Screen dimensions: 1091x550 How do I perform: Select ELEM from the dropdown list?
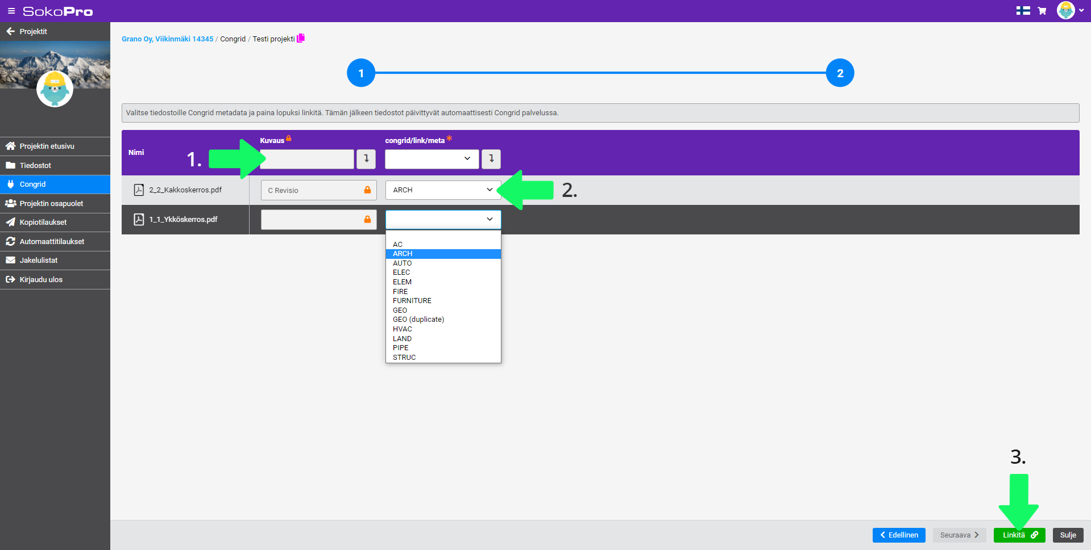tap(443, 282)
